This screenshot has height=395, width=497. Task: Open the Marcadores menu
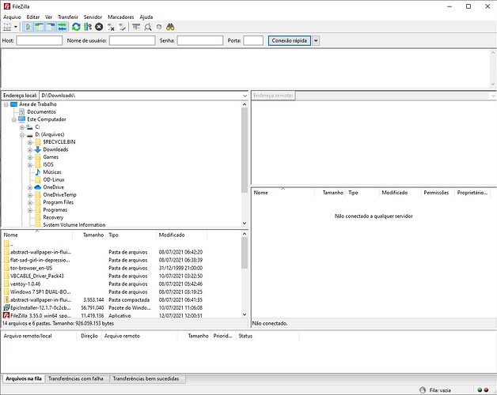tap(120, 17)
